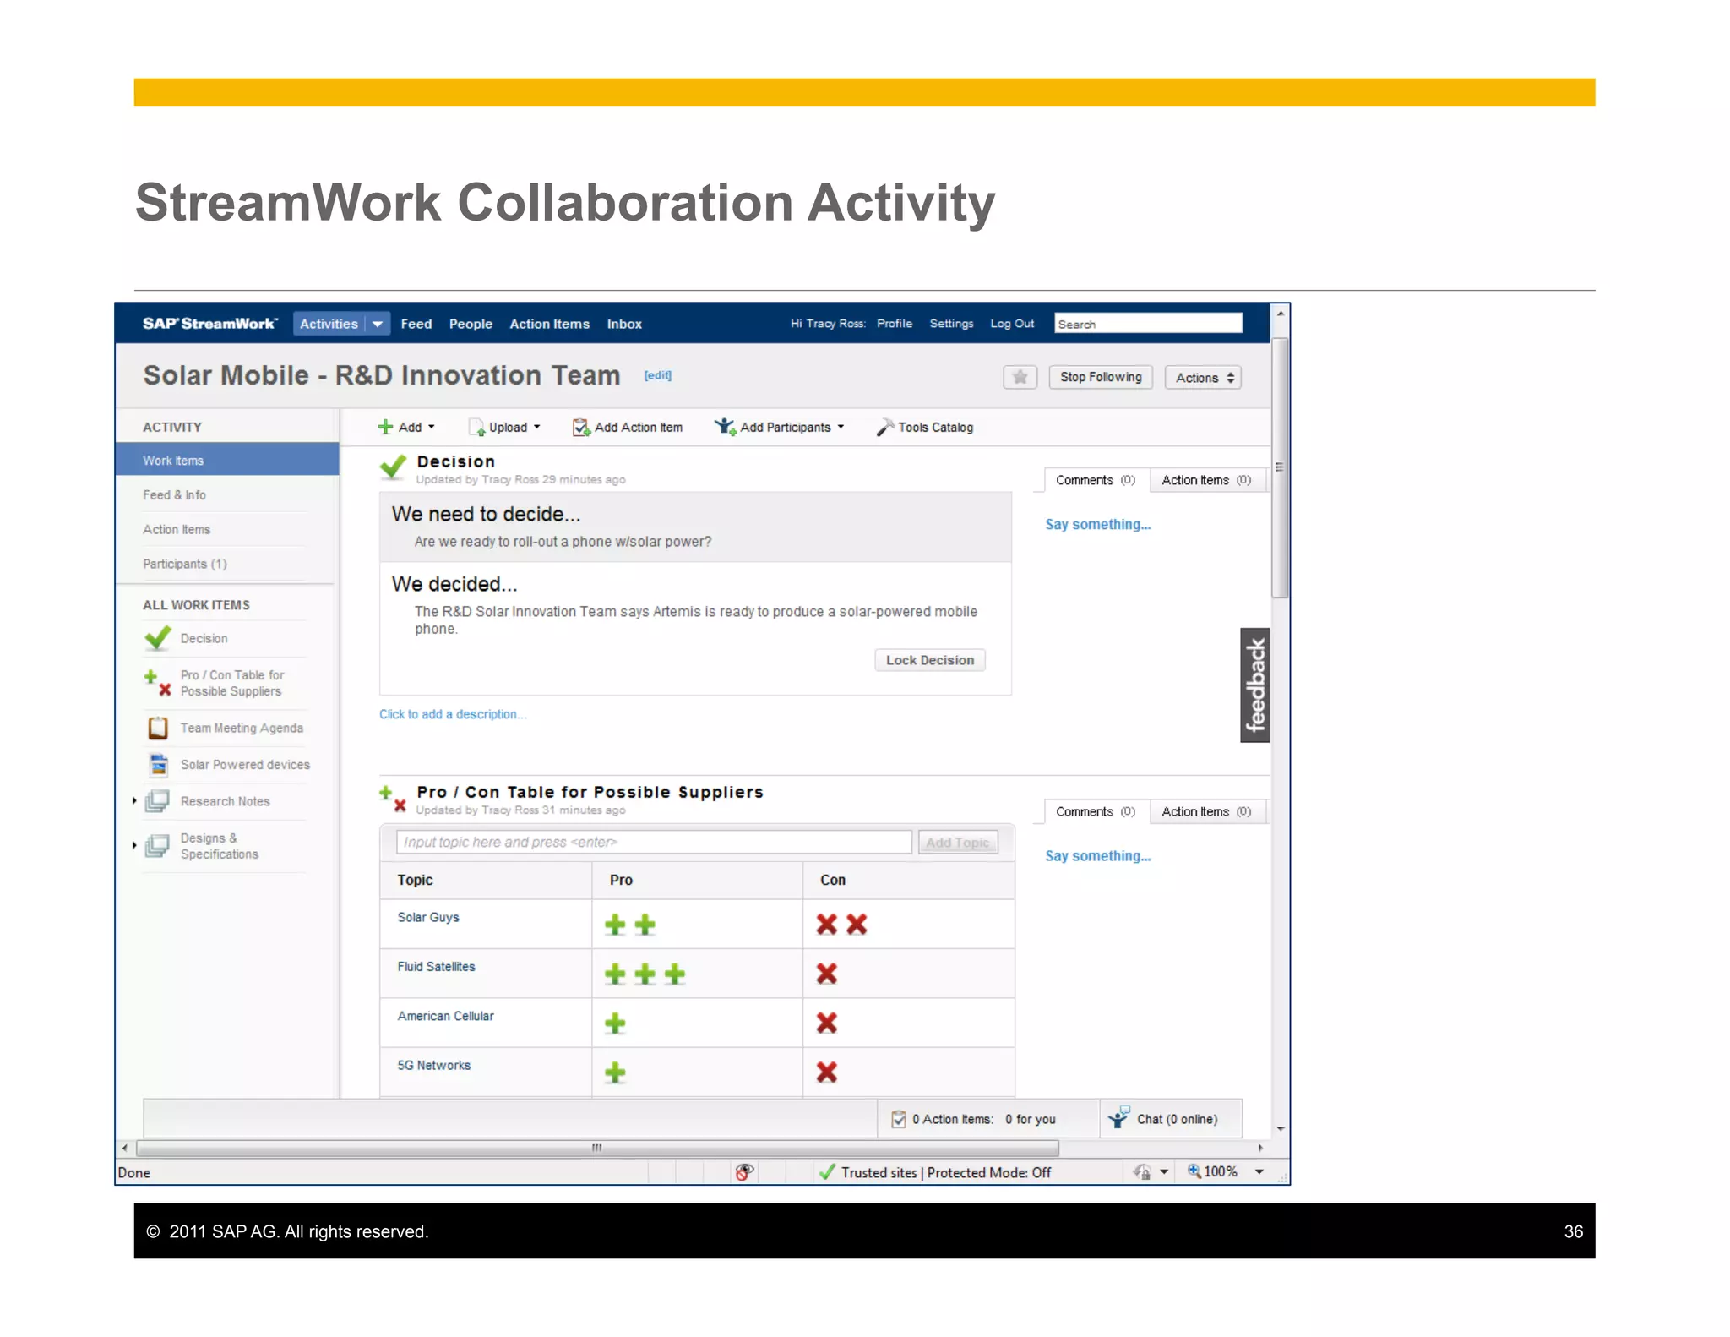Click the vertical feedback tab
The image size is (1730, 1337).
1255,685
